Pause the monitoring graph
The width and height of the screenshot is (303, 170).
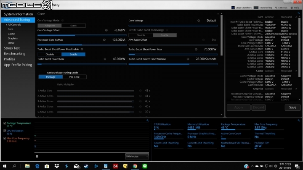37,156
